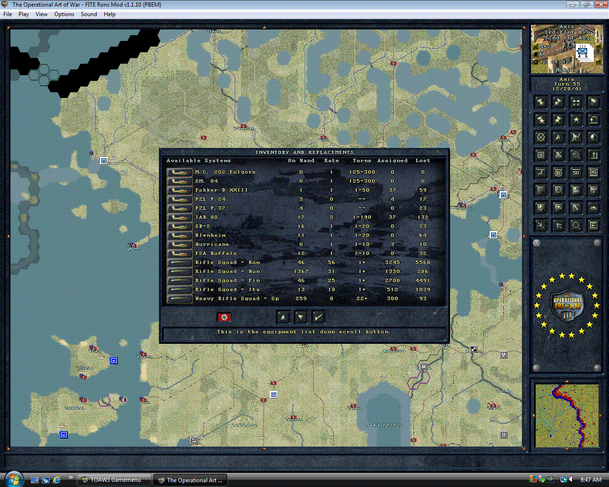Click the Lost column header

[422, 161]
